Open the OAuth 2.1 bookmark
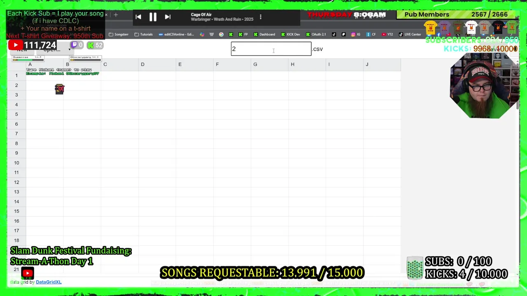 coord(316,35)
